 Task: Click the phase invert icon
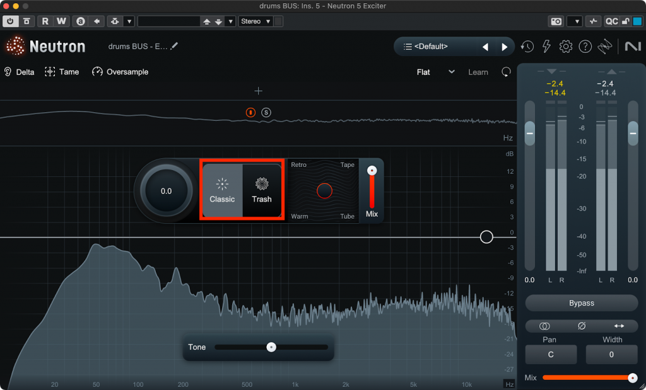[581, 326]
